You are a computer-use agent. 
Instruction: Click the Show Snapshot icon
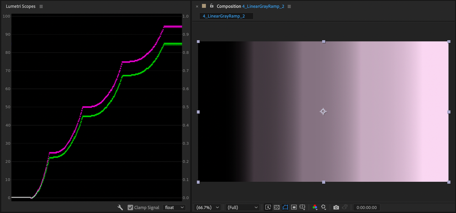[x=345, y=207]
